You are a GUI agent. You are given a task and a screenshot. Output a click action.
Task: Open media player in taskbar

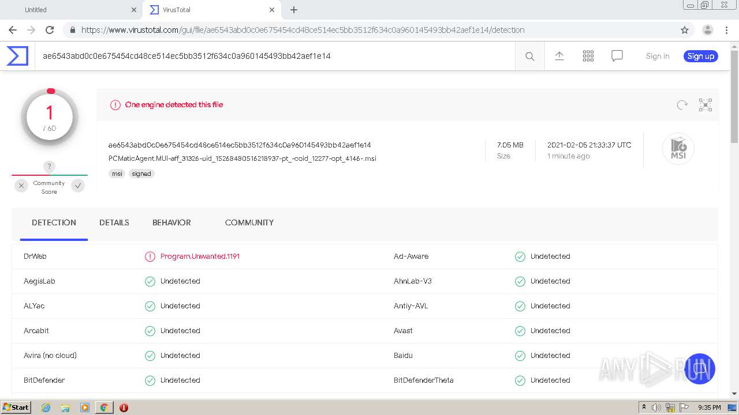[x=85, y=408]
